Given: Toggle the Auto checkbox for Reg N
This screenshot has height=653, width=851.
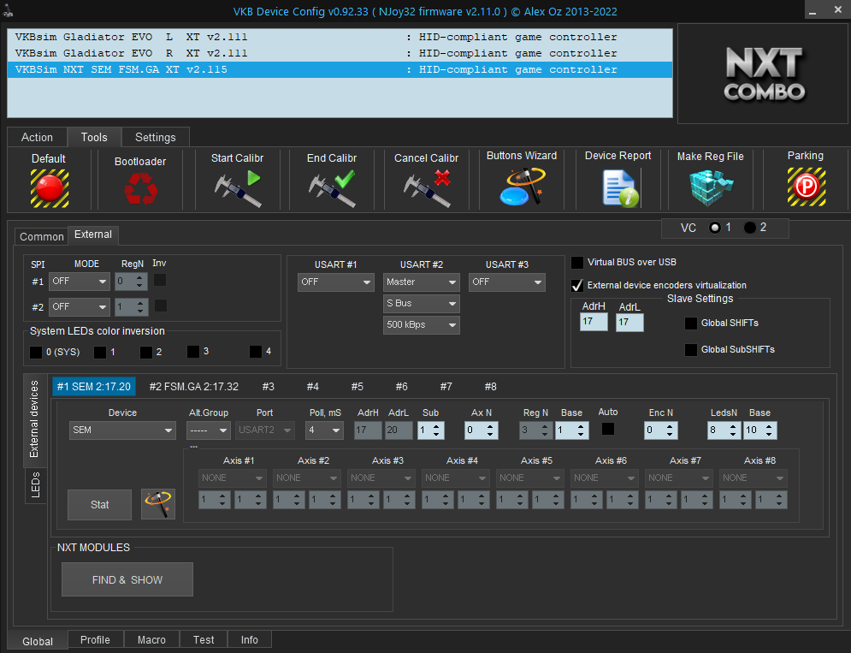Looking at the screenshot, I should pos(608,429).
